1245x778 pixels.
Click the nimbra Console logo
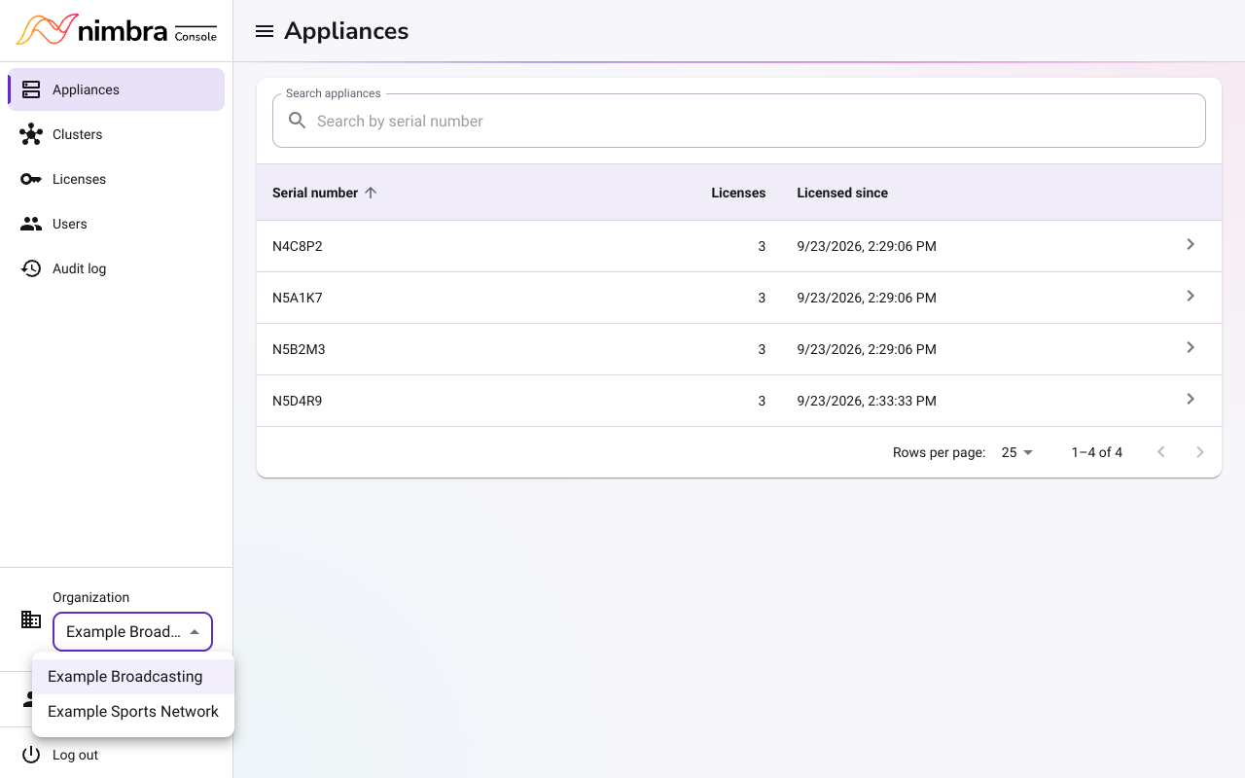(x=117, y=30)
